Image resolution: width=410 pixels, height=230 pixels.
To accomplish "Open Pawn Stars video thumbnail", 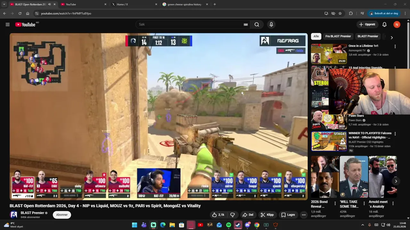I will [329, 119].
